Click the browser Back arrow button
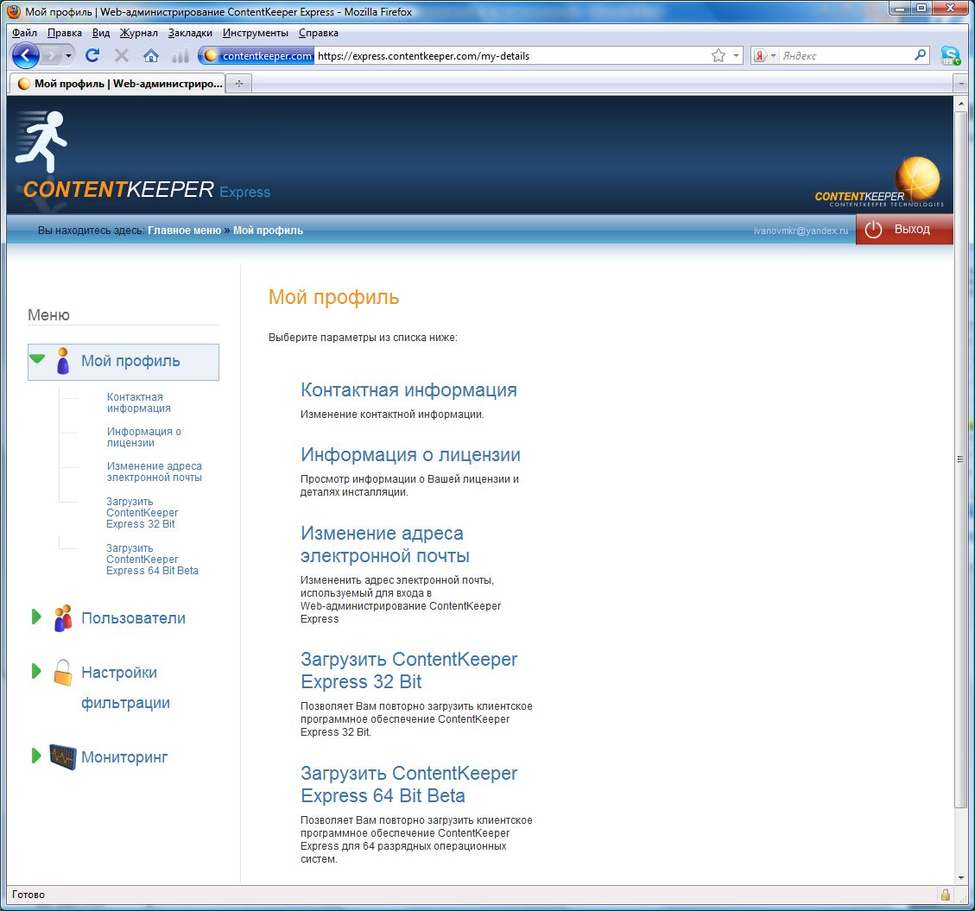The height and width of the screenshot is (911, 975). [26, 56]
